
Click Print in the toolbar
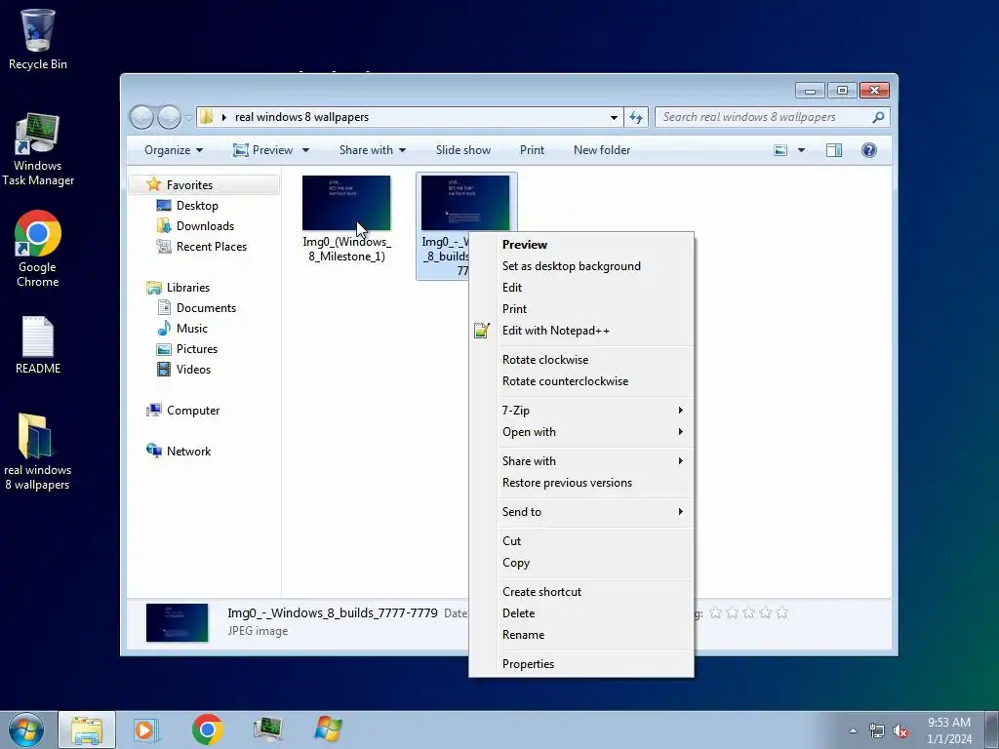532,150
